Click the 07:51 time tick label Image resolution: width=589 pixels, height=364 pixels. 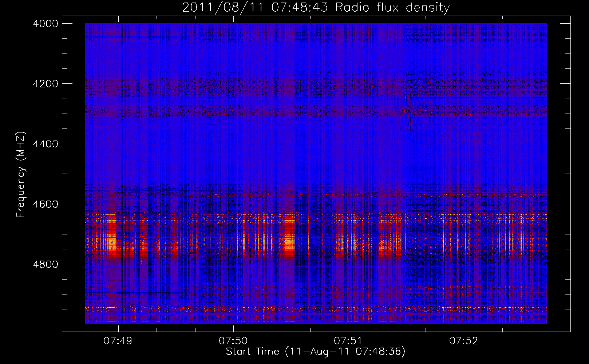(348, 341)
